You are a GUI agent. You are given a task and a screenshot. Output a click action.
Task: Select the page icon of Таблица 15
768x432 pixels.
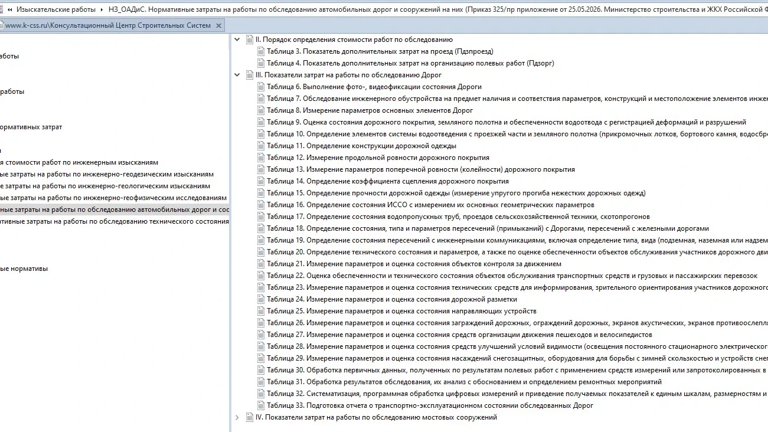[x=261, y=193]
